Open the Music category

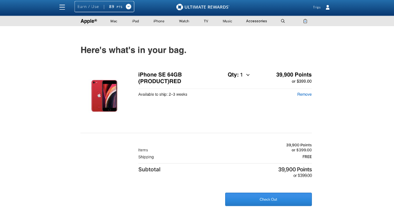coord(227,21)
